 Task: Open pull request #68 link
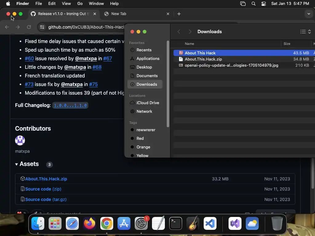[x=97, y=67]
